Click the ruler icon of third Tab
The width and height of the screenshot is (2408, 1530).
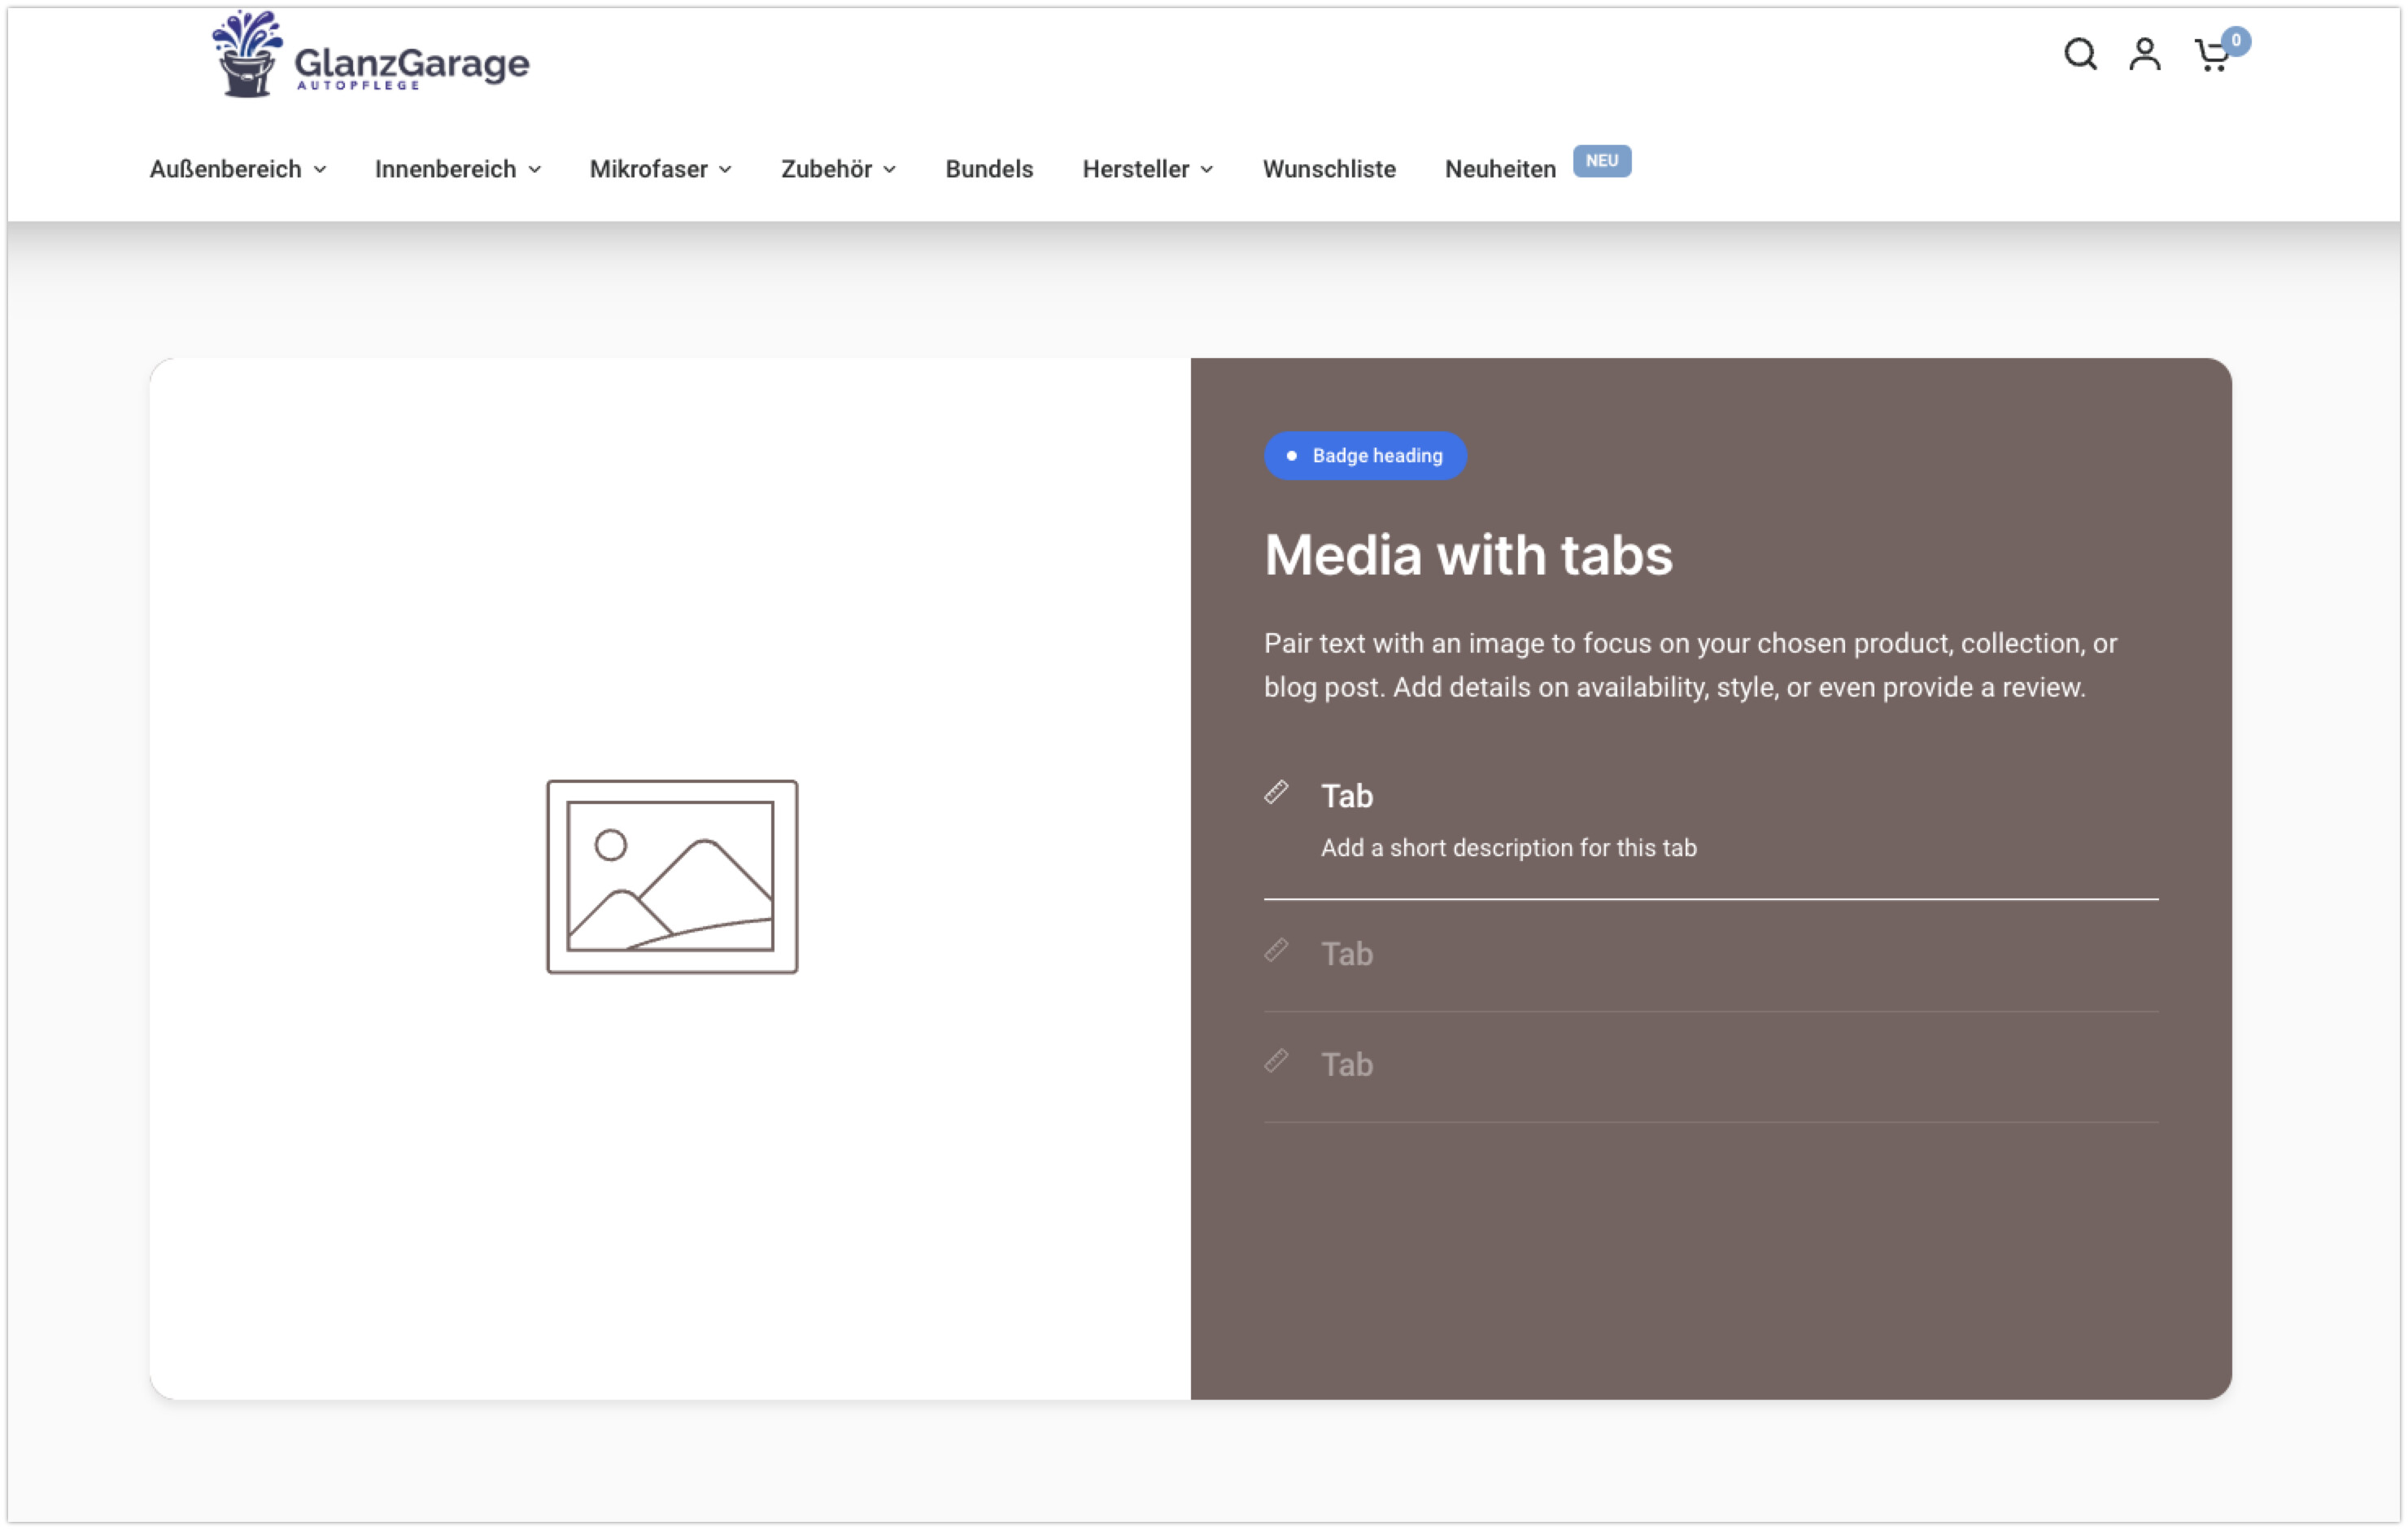1276,1060
